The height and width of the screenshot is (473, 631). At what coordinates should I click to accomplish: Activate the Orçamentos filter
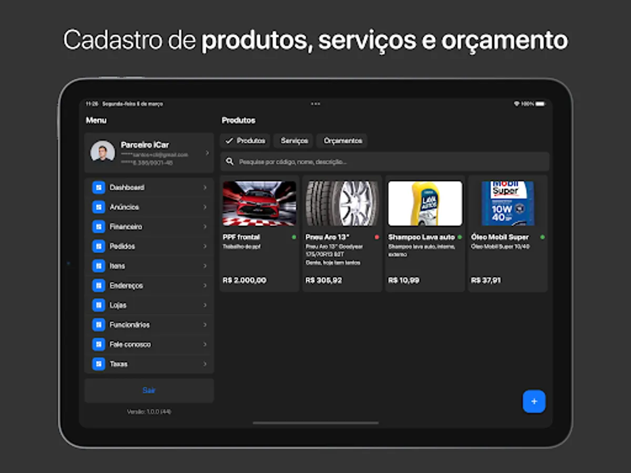[x=342, y=141]
